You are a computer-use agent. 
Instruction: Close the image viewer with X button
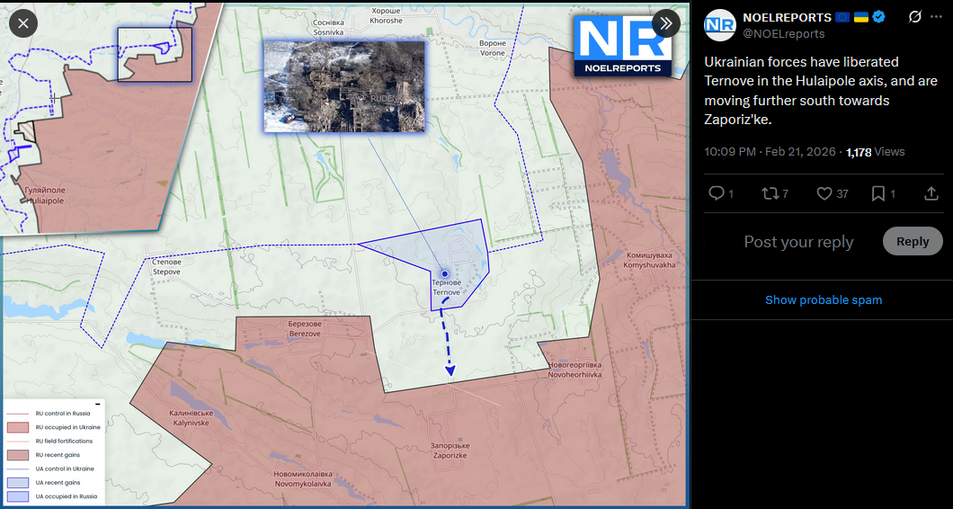click(x=23, y=23)
